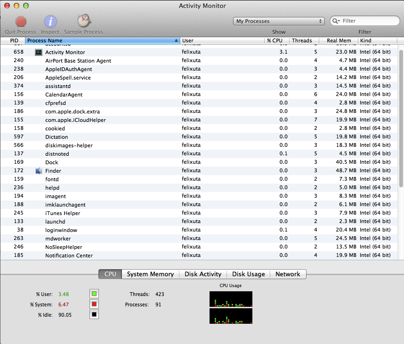
Task: Open Inspect info for selected process
Action: [50, 21]
